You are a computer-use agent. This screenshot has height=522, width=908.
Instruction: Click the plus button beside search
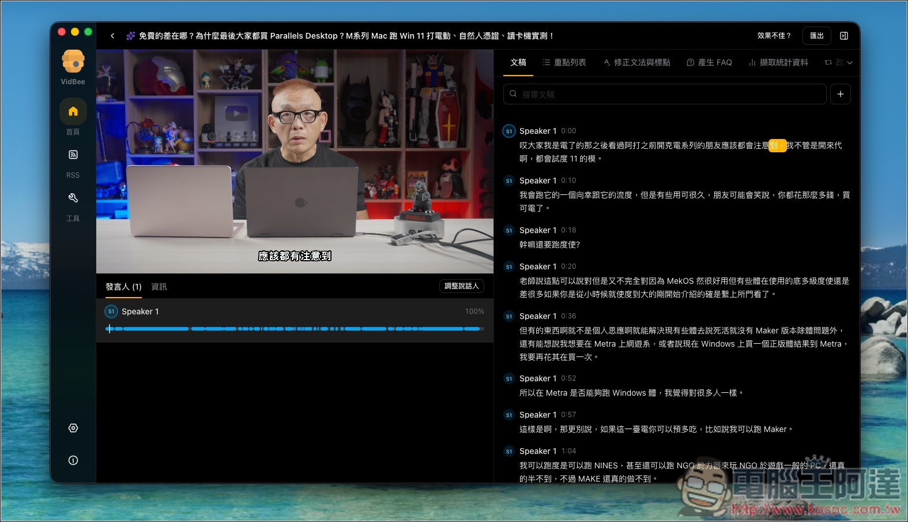841,94
